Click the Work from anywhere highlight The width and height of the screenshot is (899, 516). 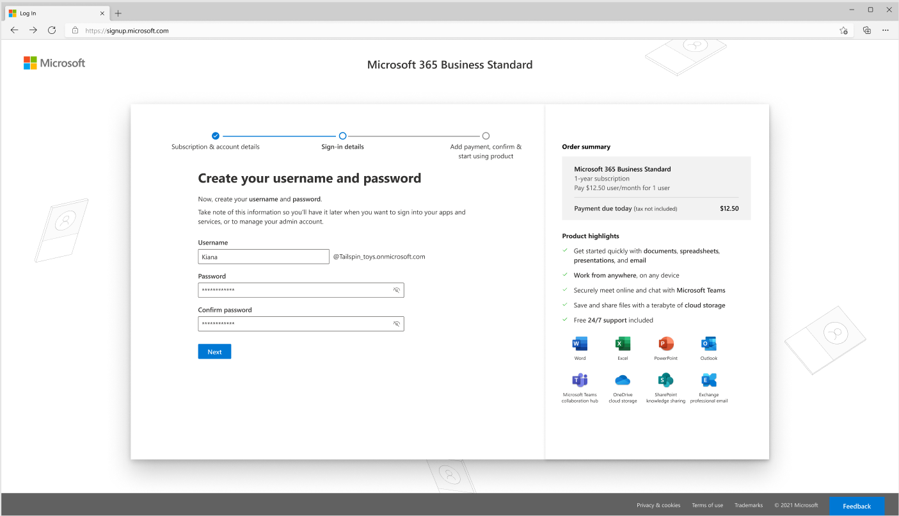pos(626,275)
